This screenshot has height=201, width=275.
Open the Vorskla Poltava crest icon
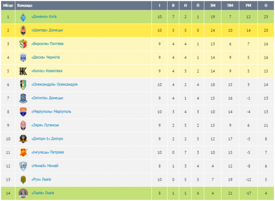pyautogui.click(x=23, y=44)
